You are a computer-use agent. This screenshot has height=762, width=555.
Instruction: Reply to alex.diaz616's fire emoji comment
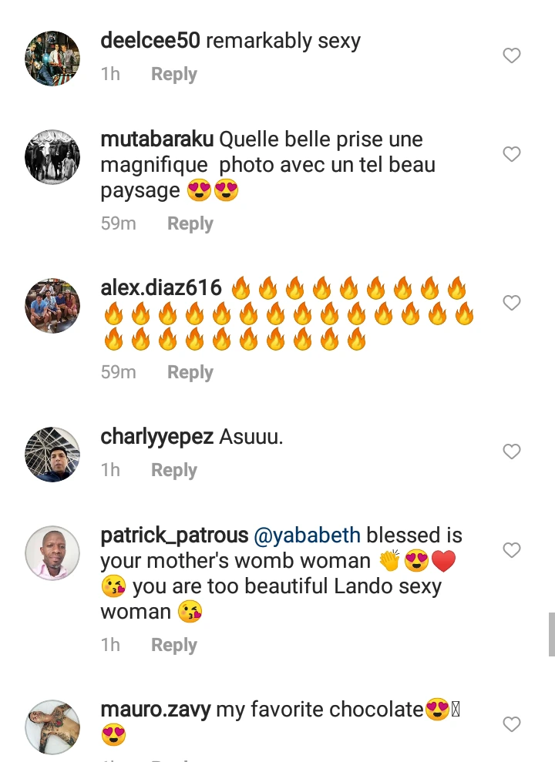[190, 372]
